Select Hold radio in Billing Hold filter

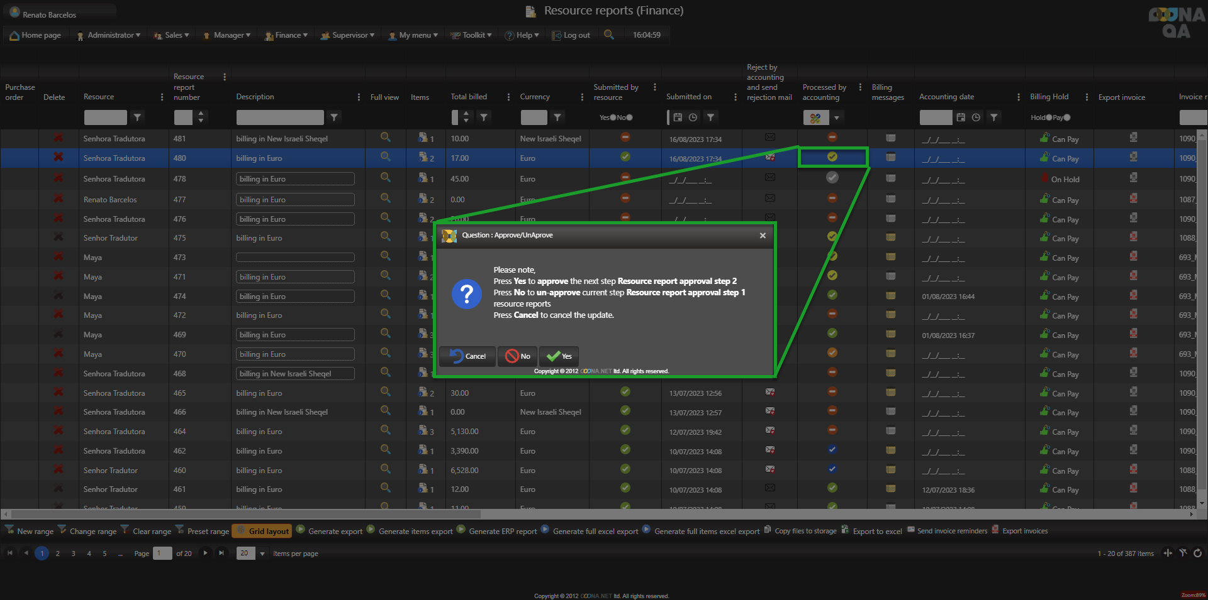click(x=1048, y=117)
